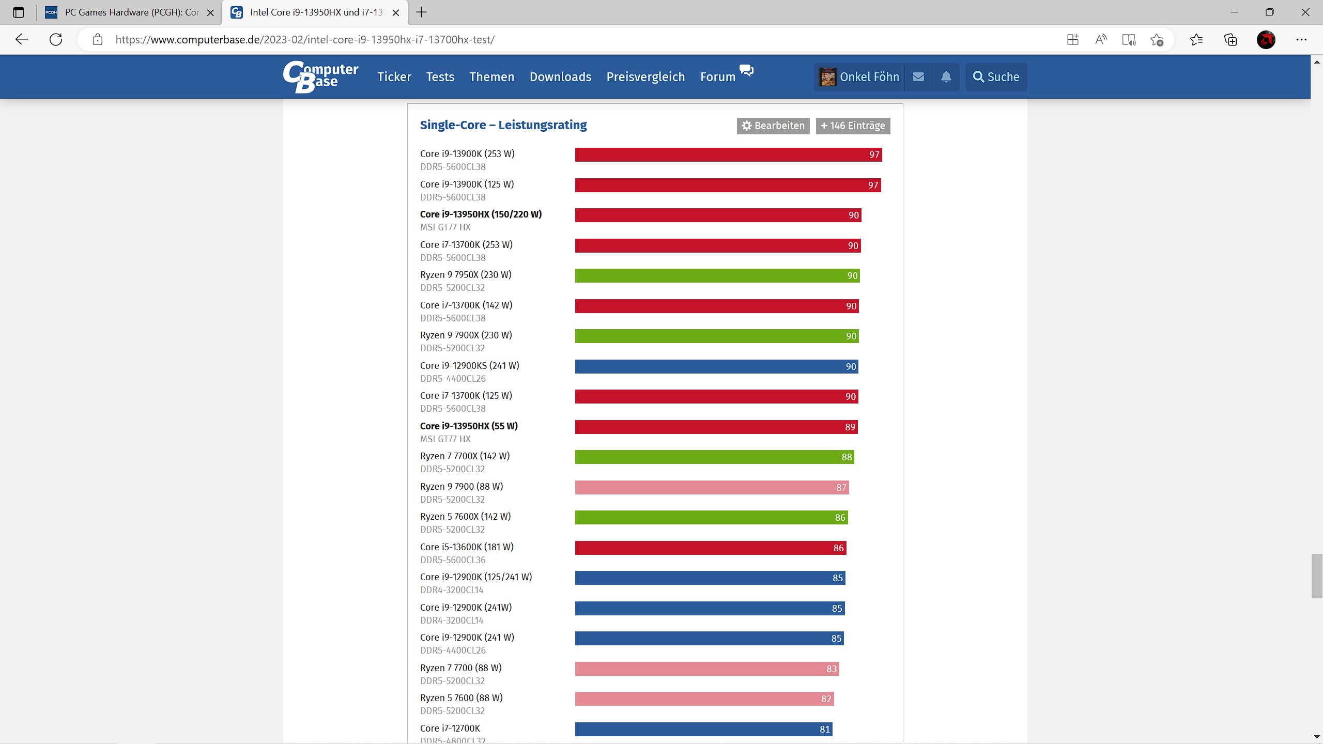Click the Core i7-13700K (253 W) bar
Image resolution: width=1323 pixels, height=744 pixels.
pyautogui.click(x=718, y=245)
